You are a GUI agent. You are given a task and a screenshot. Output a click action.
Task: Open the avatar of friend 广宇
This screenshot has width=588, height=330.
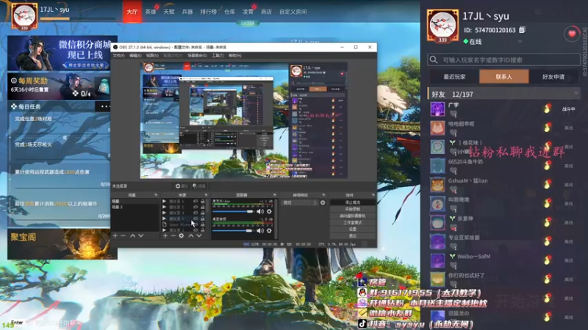(437, 109)
